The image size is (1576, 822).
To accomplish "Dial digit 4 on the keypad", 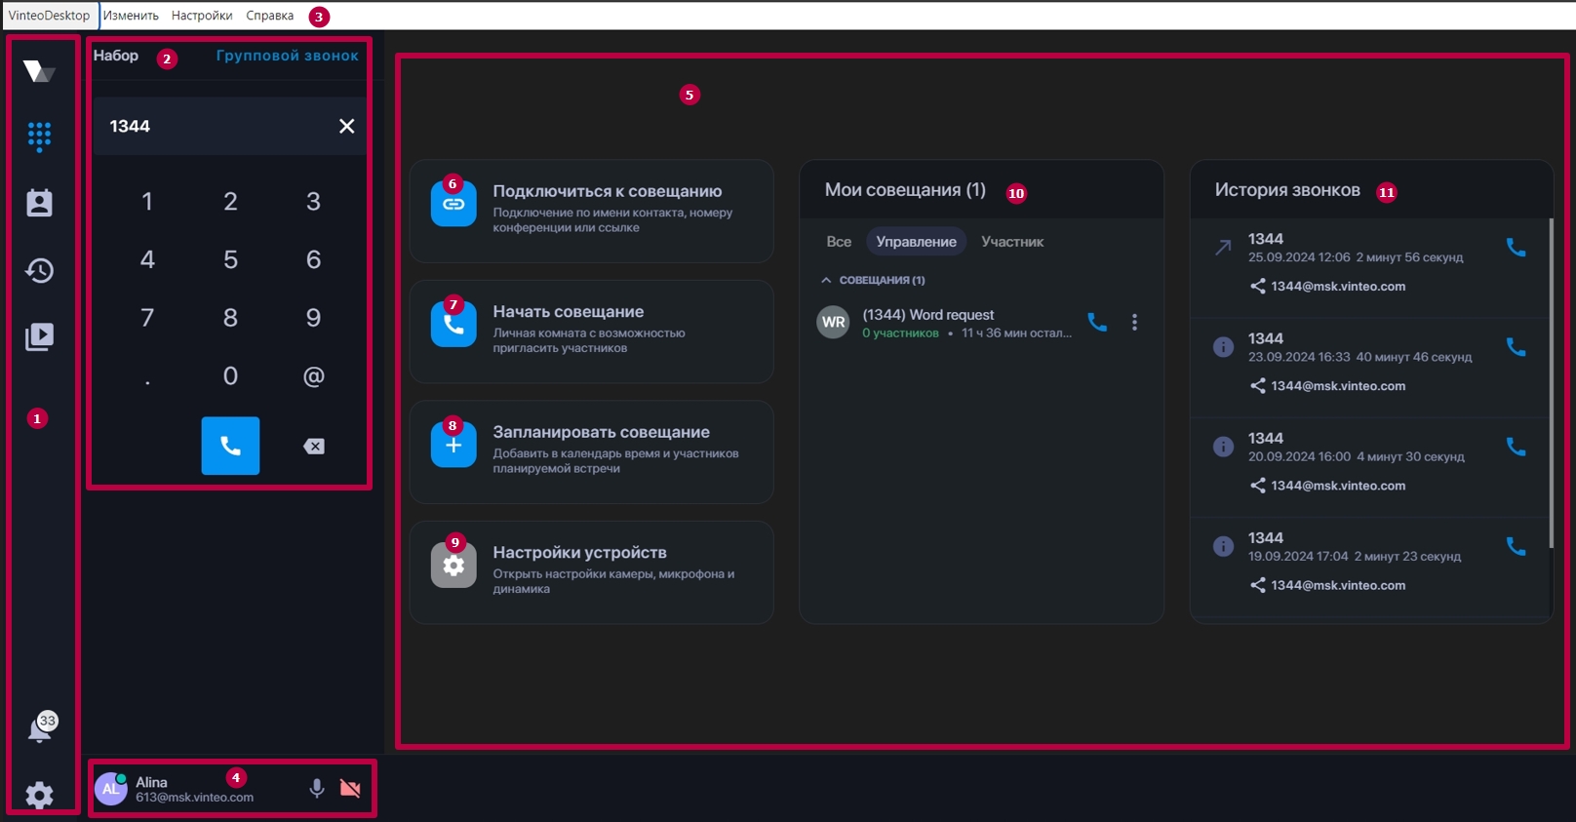I will coord(147,259).
